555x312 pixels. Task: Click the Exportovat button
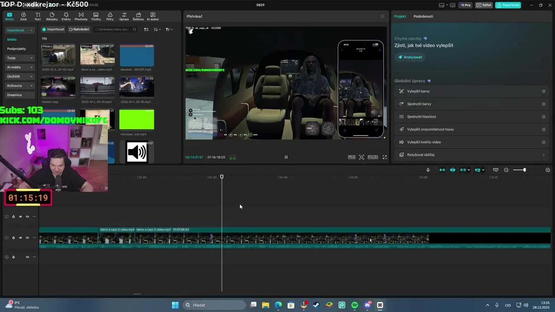pos(508,5)
